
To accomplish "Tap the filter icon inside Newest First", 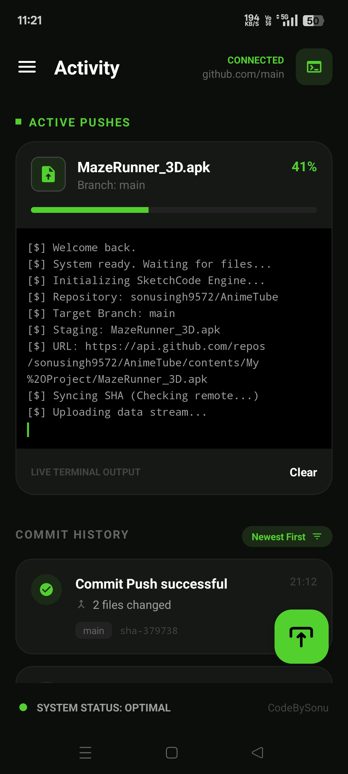I will (x=317, y=536).
